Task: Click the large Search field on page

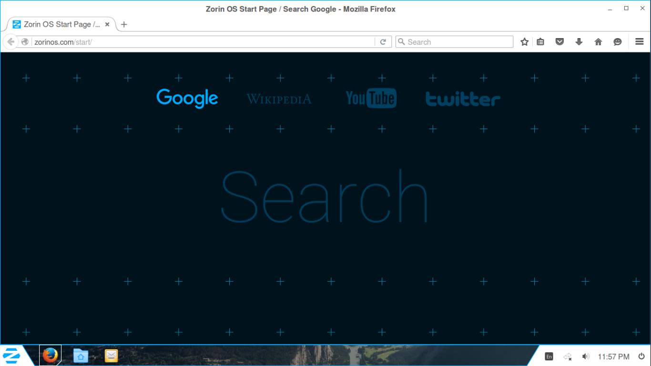Action: pos(325,195)
